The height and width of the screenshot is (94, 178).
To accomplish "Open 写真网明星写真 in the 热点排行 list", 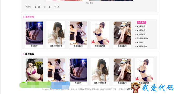I will (x=143, y=38).
